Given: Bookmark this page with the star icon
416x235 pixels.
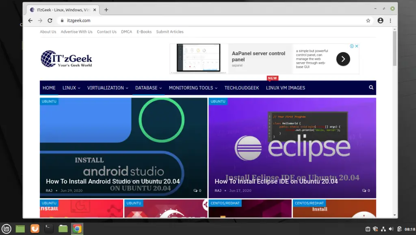Looking at the screenshot, I should click(368, 20).
